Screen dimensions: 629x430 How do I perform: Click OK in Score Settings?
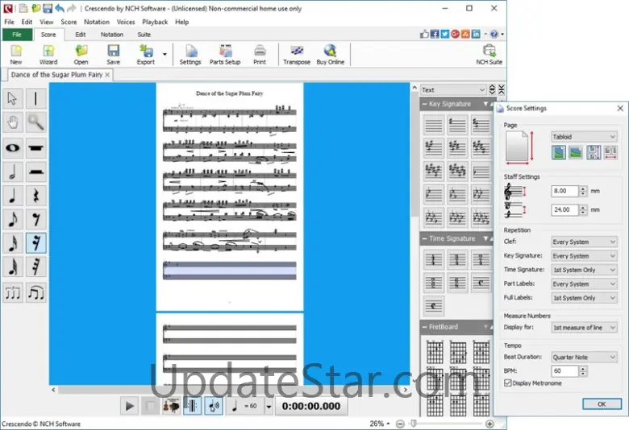(x=601, y=404)
